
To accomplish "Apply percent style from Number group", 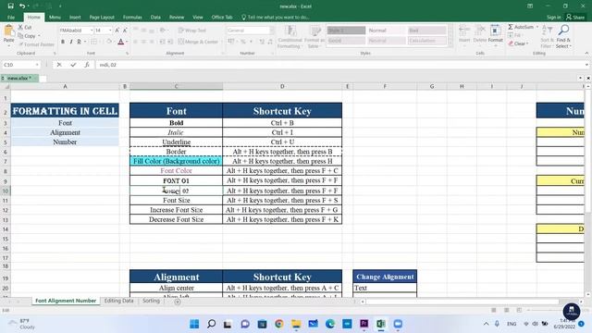I will pyautogui.click(x=243, y=42).
